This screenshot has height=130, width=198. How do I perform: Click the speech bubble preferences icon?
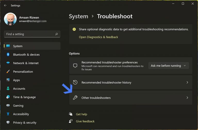click(75, 66)
